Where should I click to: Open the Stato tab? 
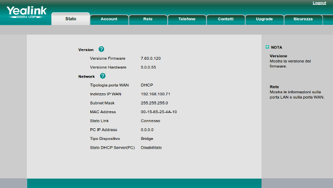(70, 19)
